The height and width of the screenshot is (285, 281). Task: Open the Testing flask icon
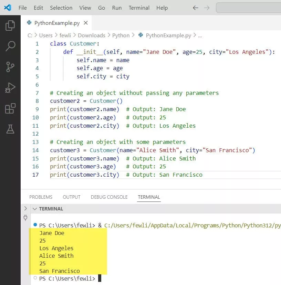[x=10, y=129]
